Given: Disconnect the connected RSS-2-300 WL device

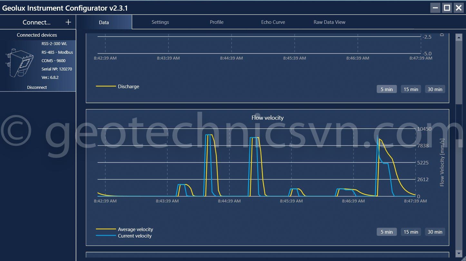Looking at the screenshot, I should tap(37, 87).
